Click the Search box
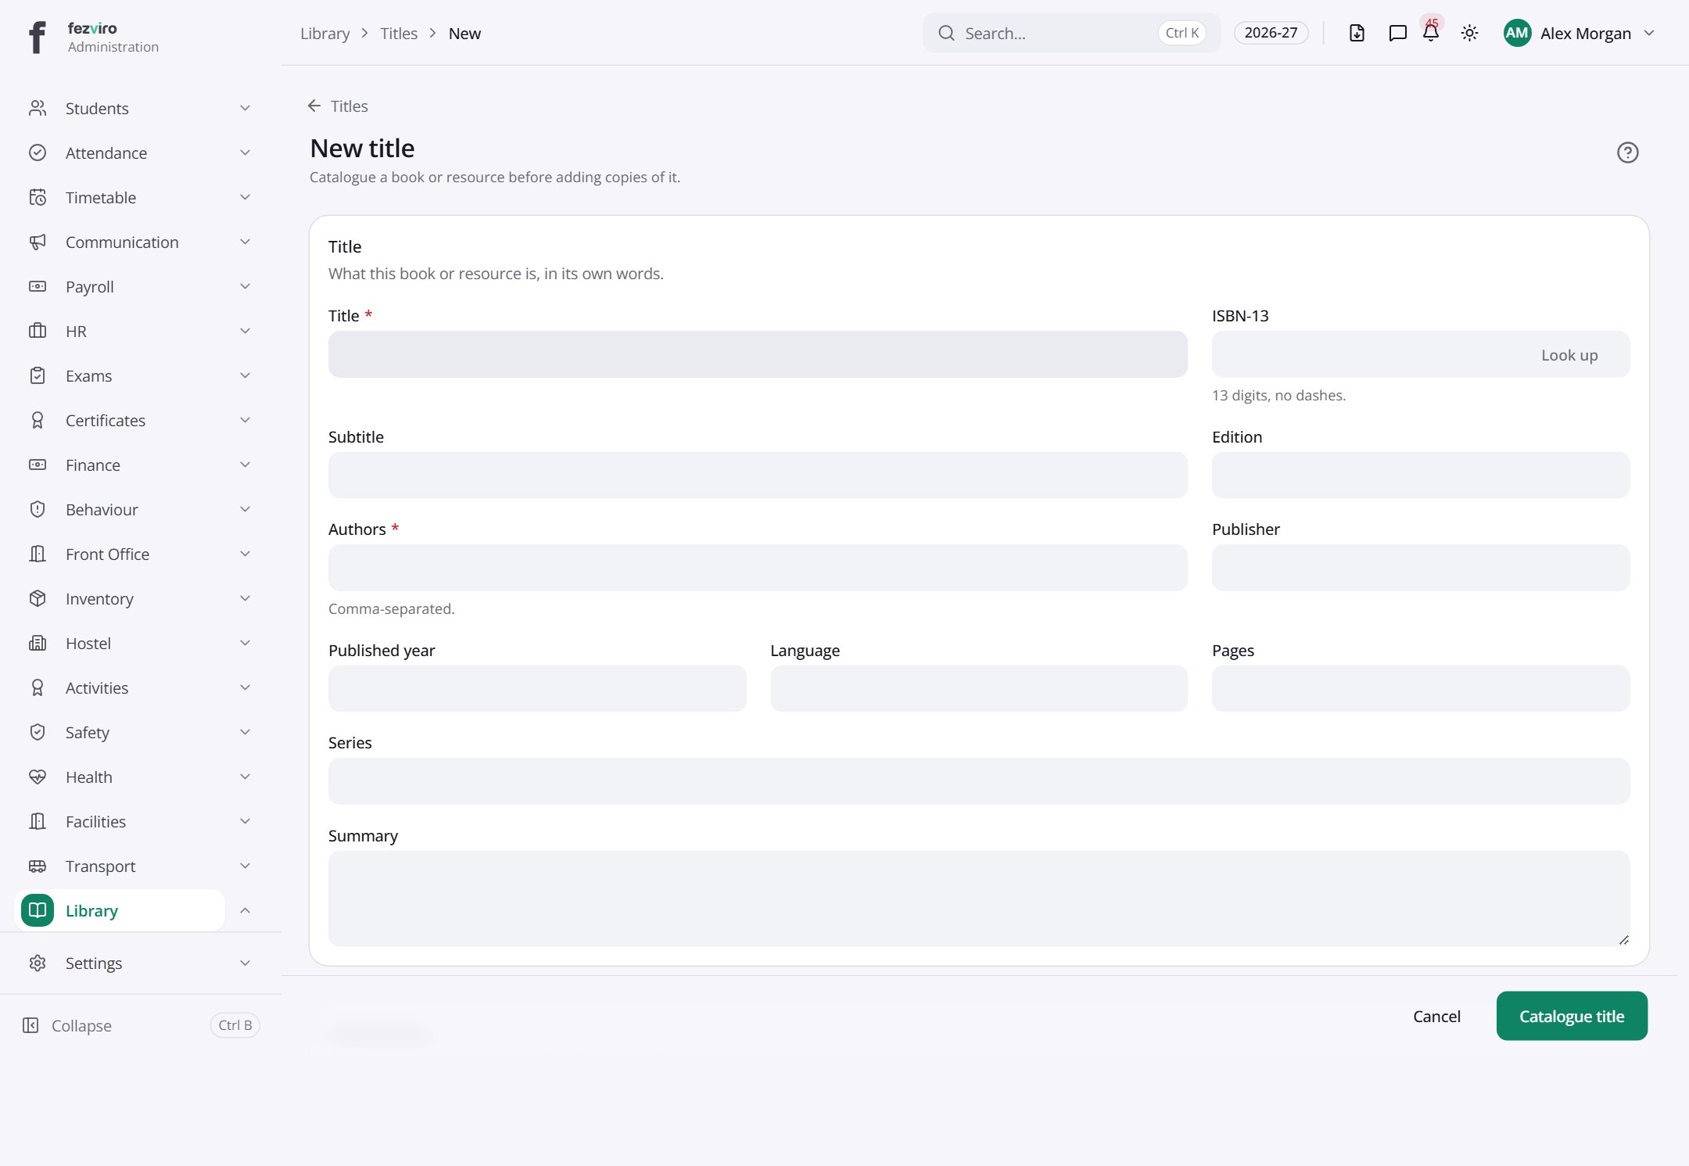This screenshot has height=1166, width=1689. tap(1071, 33)
